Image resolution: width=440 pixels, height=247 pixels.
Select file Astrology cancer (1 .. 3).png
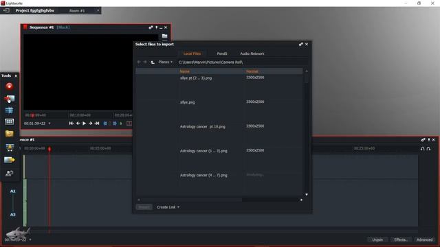tap(203, 151)
